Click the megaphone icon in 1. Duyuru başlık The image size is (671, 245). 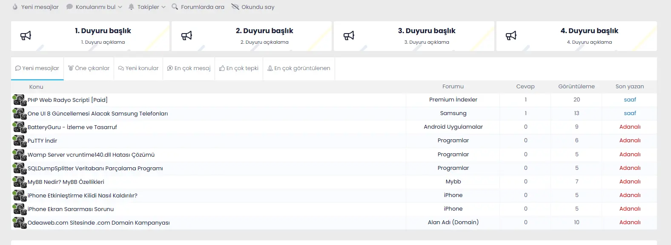tap(26, 36)
